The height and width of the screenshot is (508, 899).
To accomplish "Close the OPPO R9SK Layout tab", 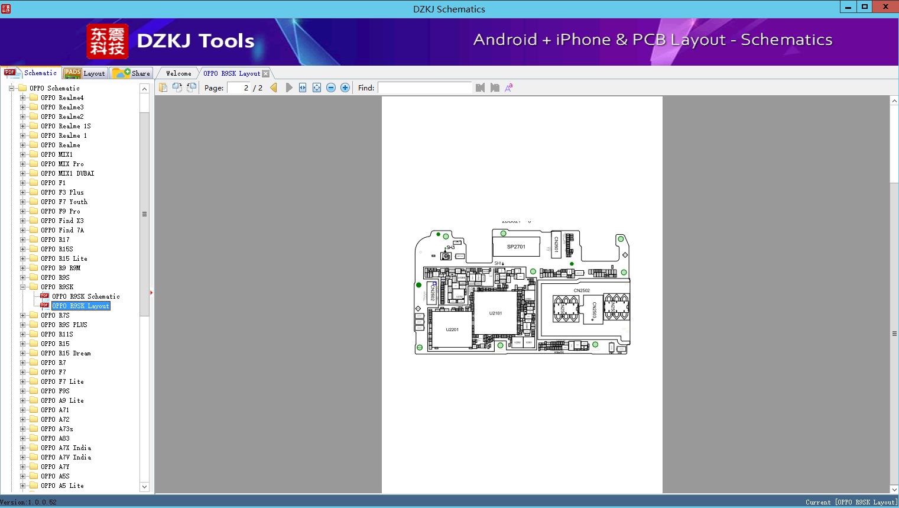I will 266,73.
